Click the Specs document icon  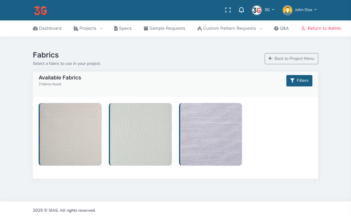pos(116,29)
